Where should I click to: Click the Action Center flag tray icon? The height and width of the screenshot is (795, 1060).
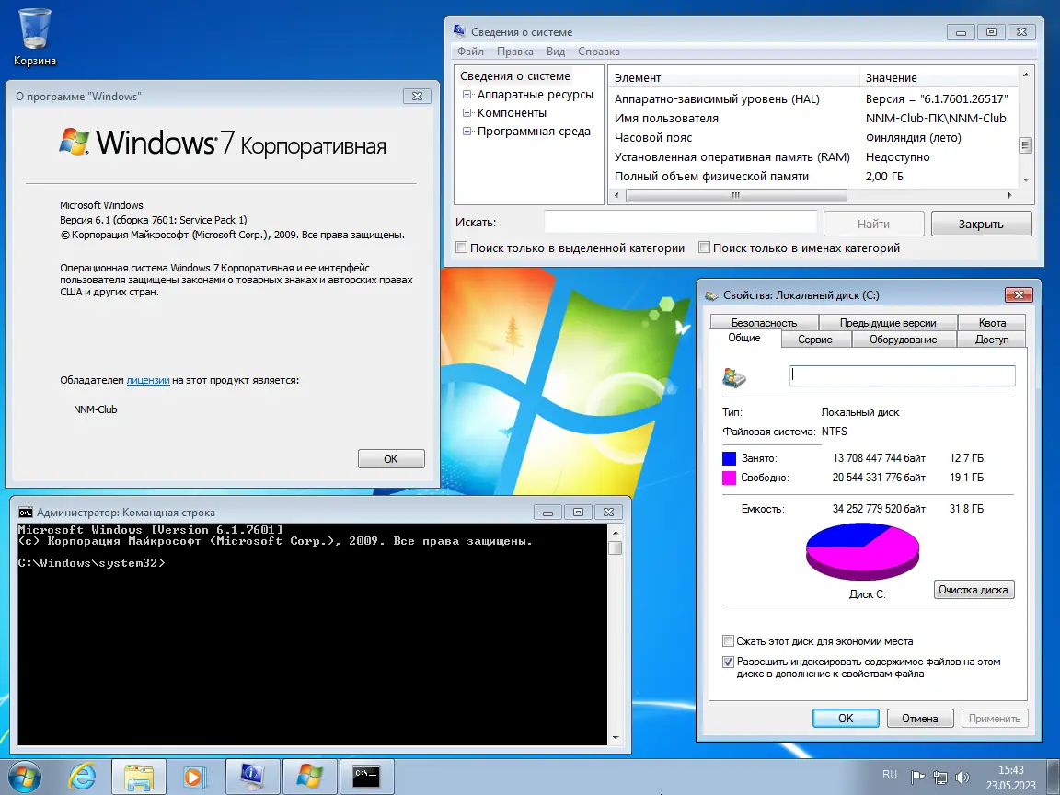[917, 778]
